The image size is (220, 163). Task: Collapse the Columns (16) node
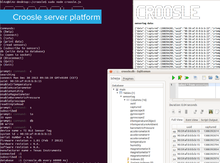(125, 100)
